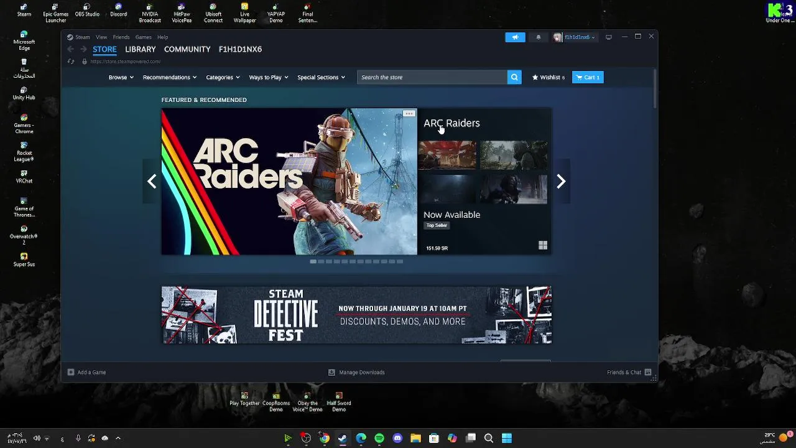This screenshot has width=796, height=448.
Task: Open the Steam announcements megaphone button
Action: pyautogui.click(x=515, y=37)
